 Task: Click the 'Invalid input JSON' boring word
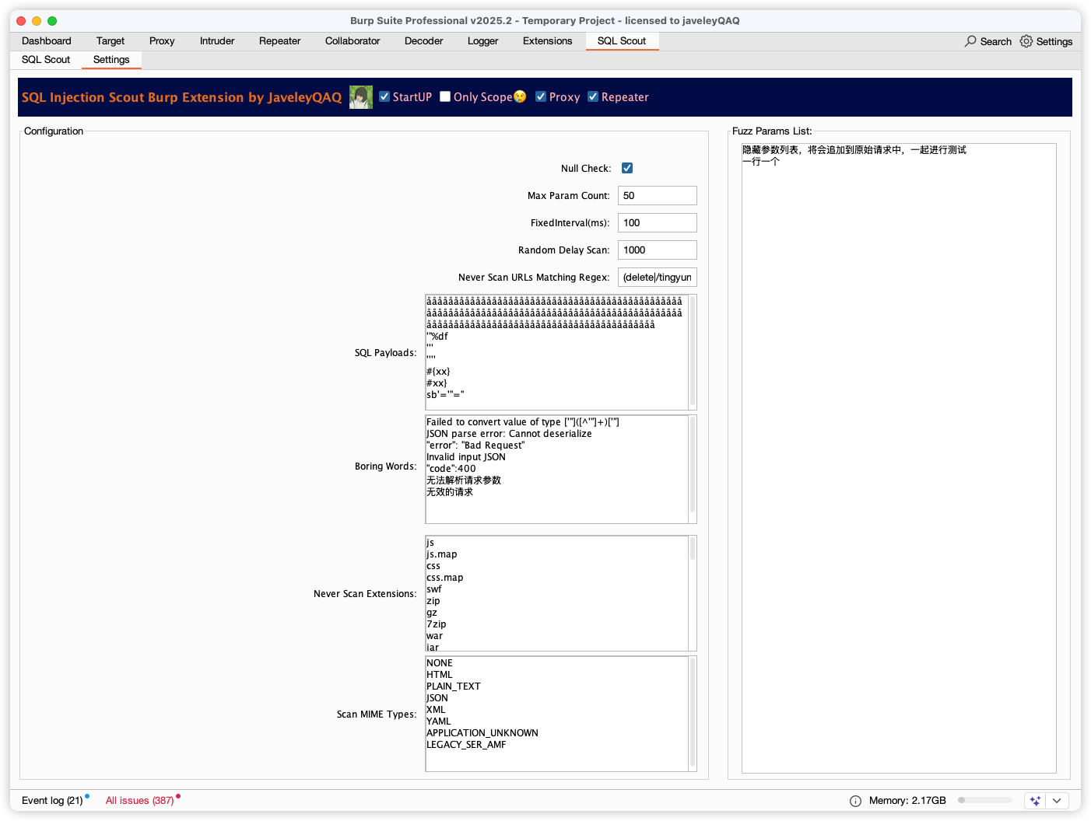tap(466, 457)
